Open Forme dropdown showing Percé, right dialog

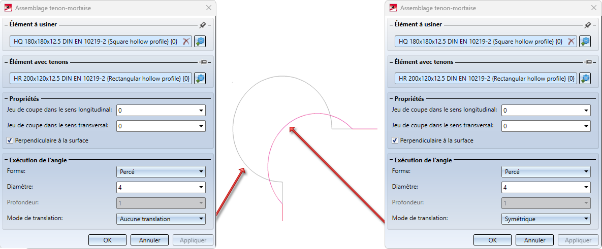546,171
